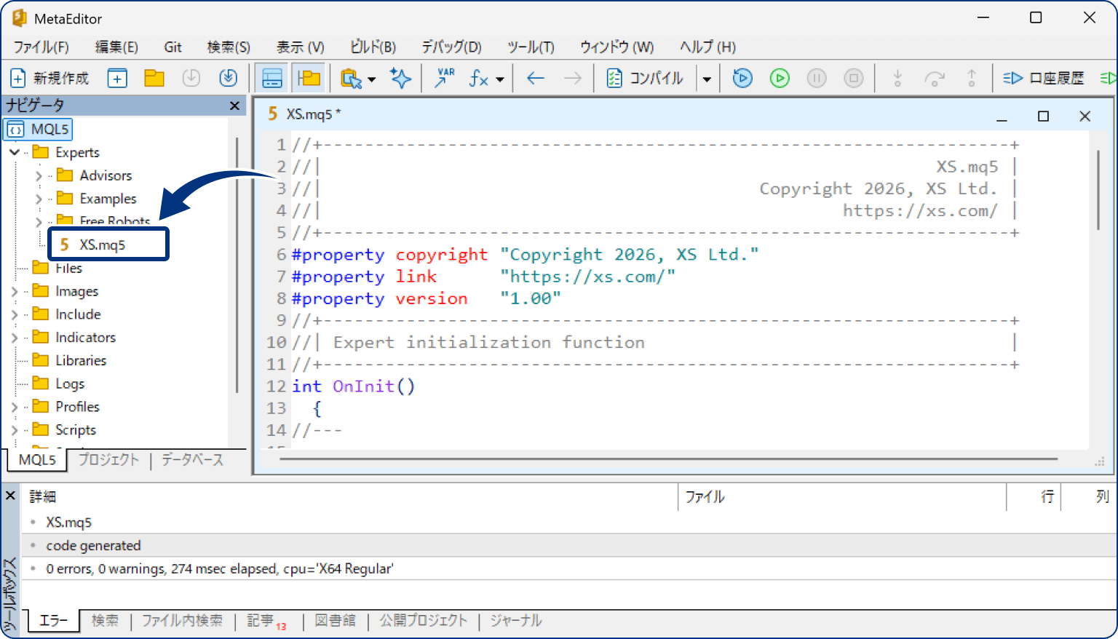Expand the Images folder
Image resolution: width=1118 pixels, height=639 pixels.
tap(14, 291)
